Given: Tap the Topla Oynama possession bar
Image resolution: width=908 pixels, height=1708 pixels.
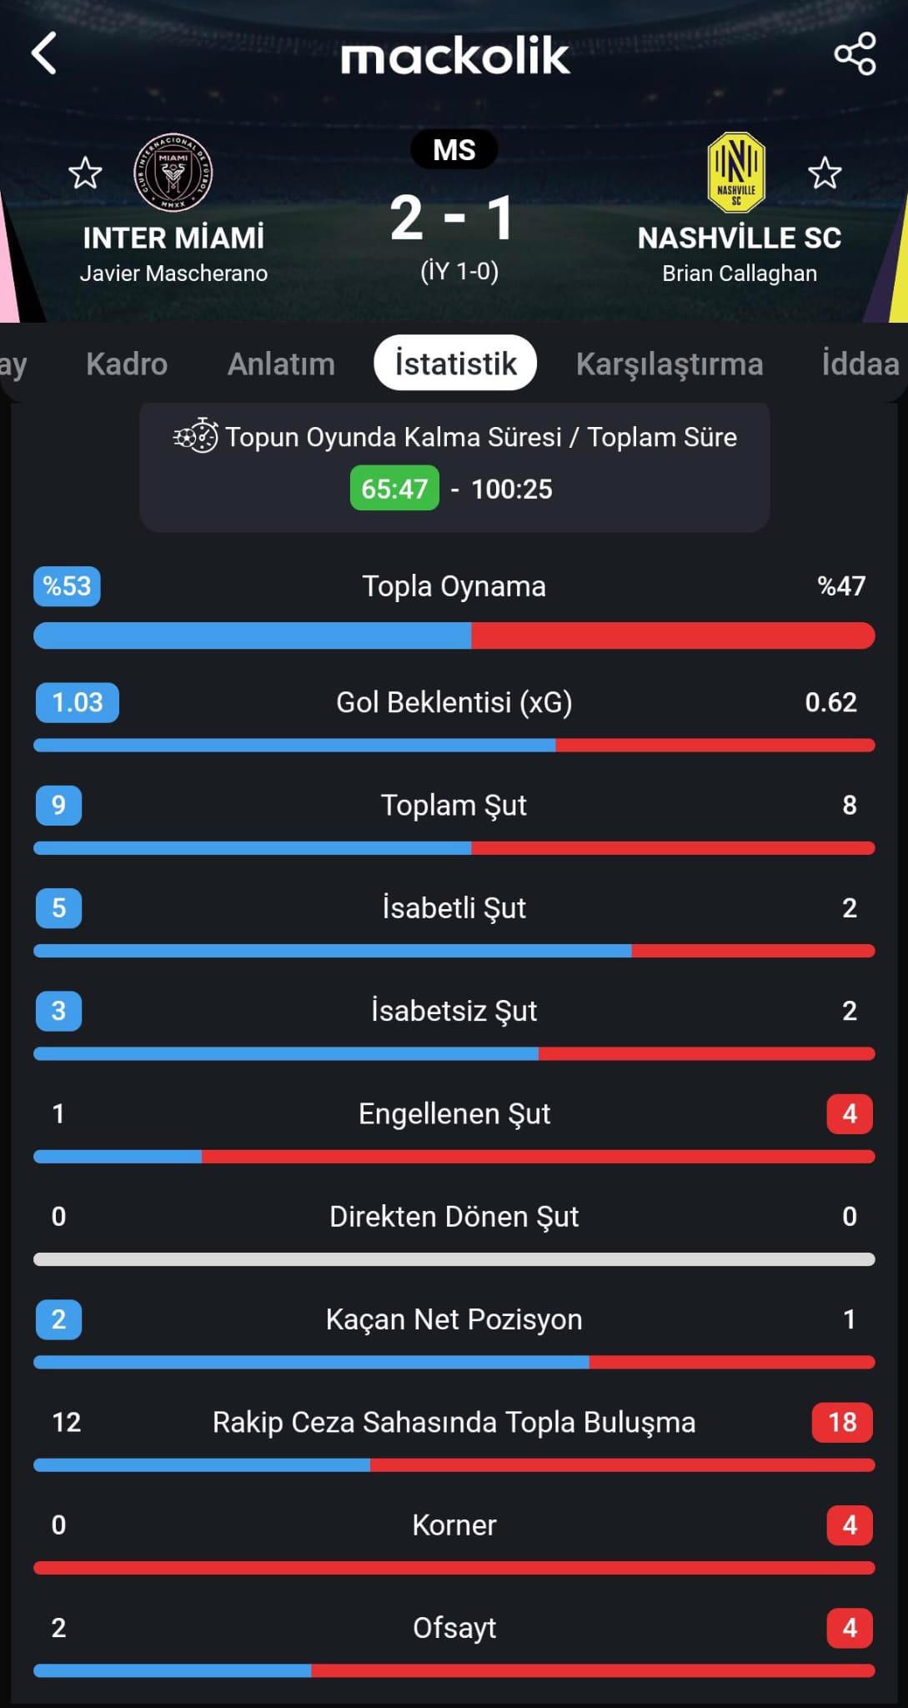Looking at the screenshot, I should pyautogui.click(x=454, y=635).
